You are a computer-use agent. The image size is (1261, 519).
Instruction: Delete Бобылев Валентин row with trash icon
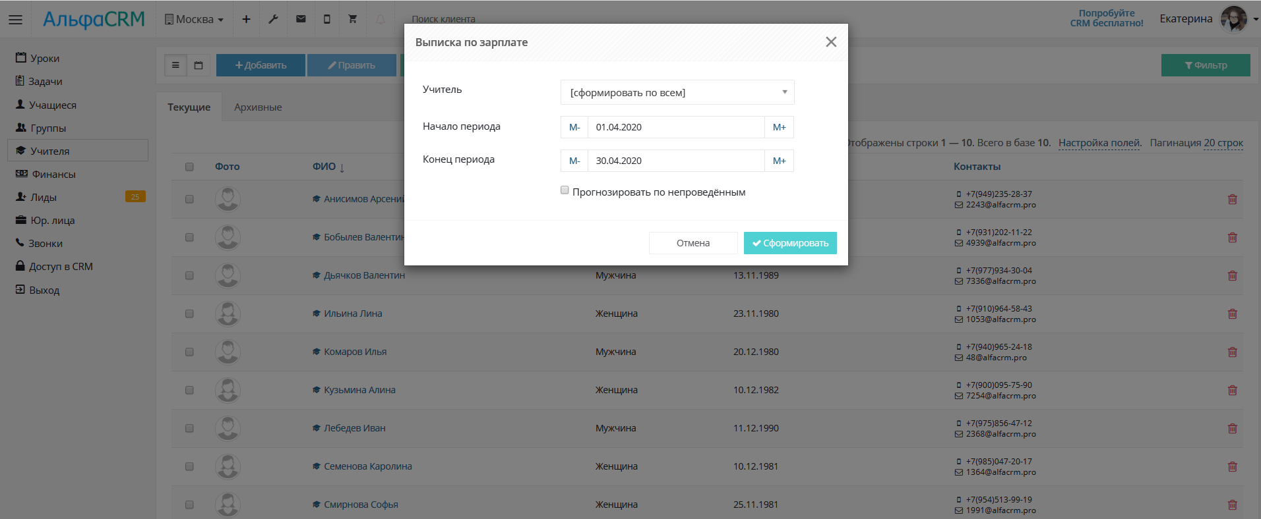point(1232,237)
